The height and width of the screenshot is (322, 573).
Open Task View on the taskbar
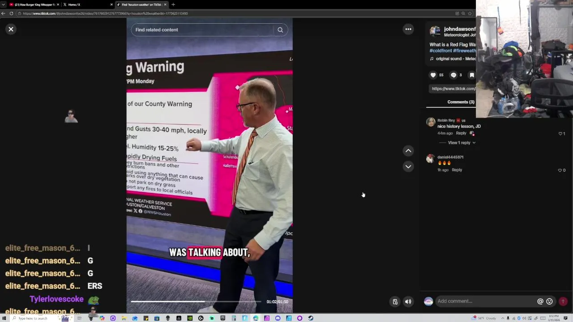click(x=79, y=318)
